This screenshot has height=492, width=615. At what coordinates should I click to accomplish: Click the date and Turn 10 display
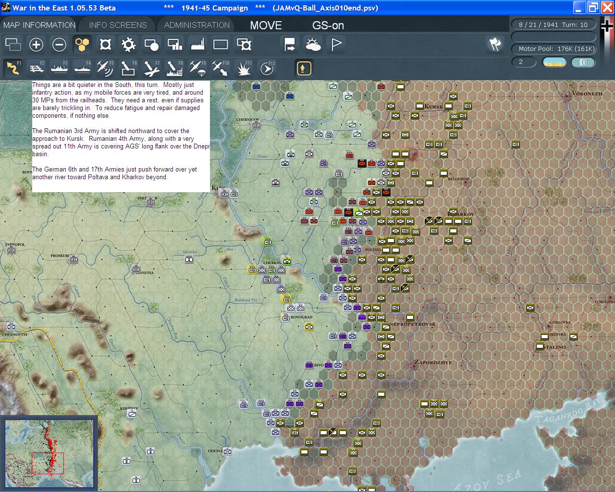point(553,25)
